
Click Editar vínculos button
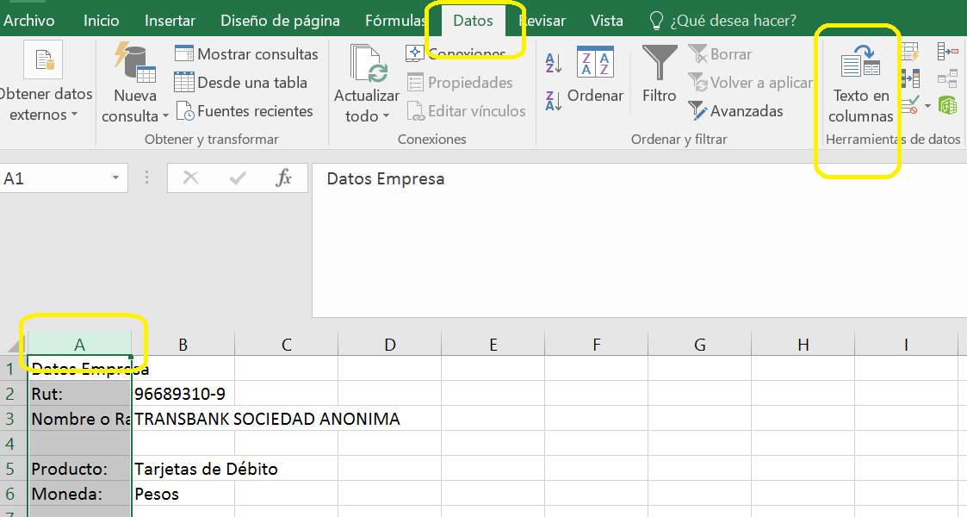click(466, 111)
